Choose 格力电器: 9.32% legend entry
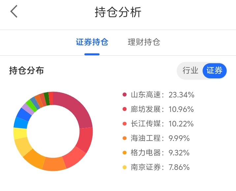 tap(160, 153)
